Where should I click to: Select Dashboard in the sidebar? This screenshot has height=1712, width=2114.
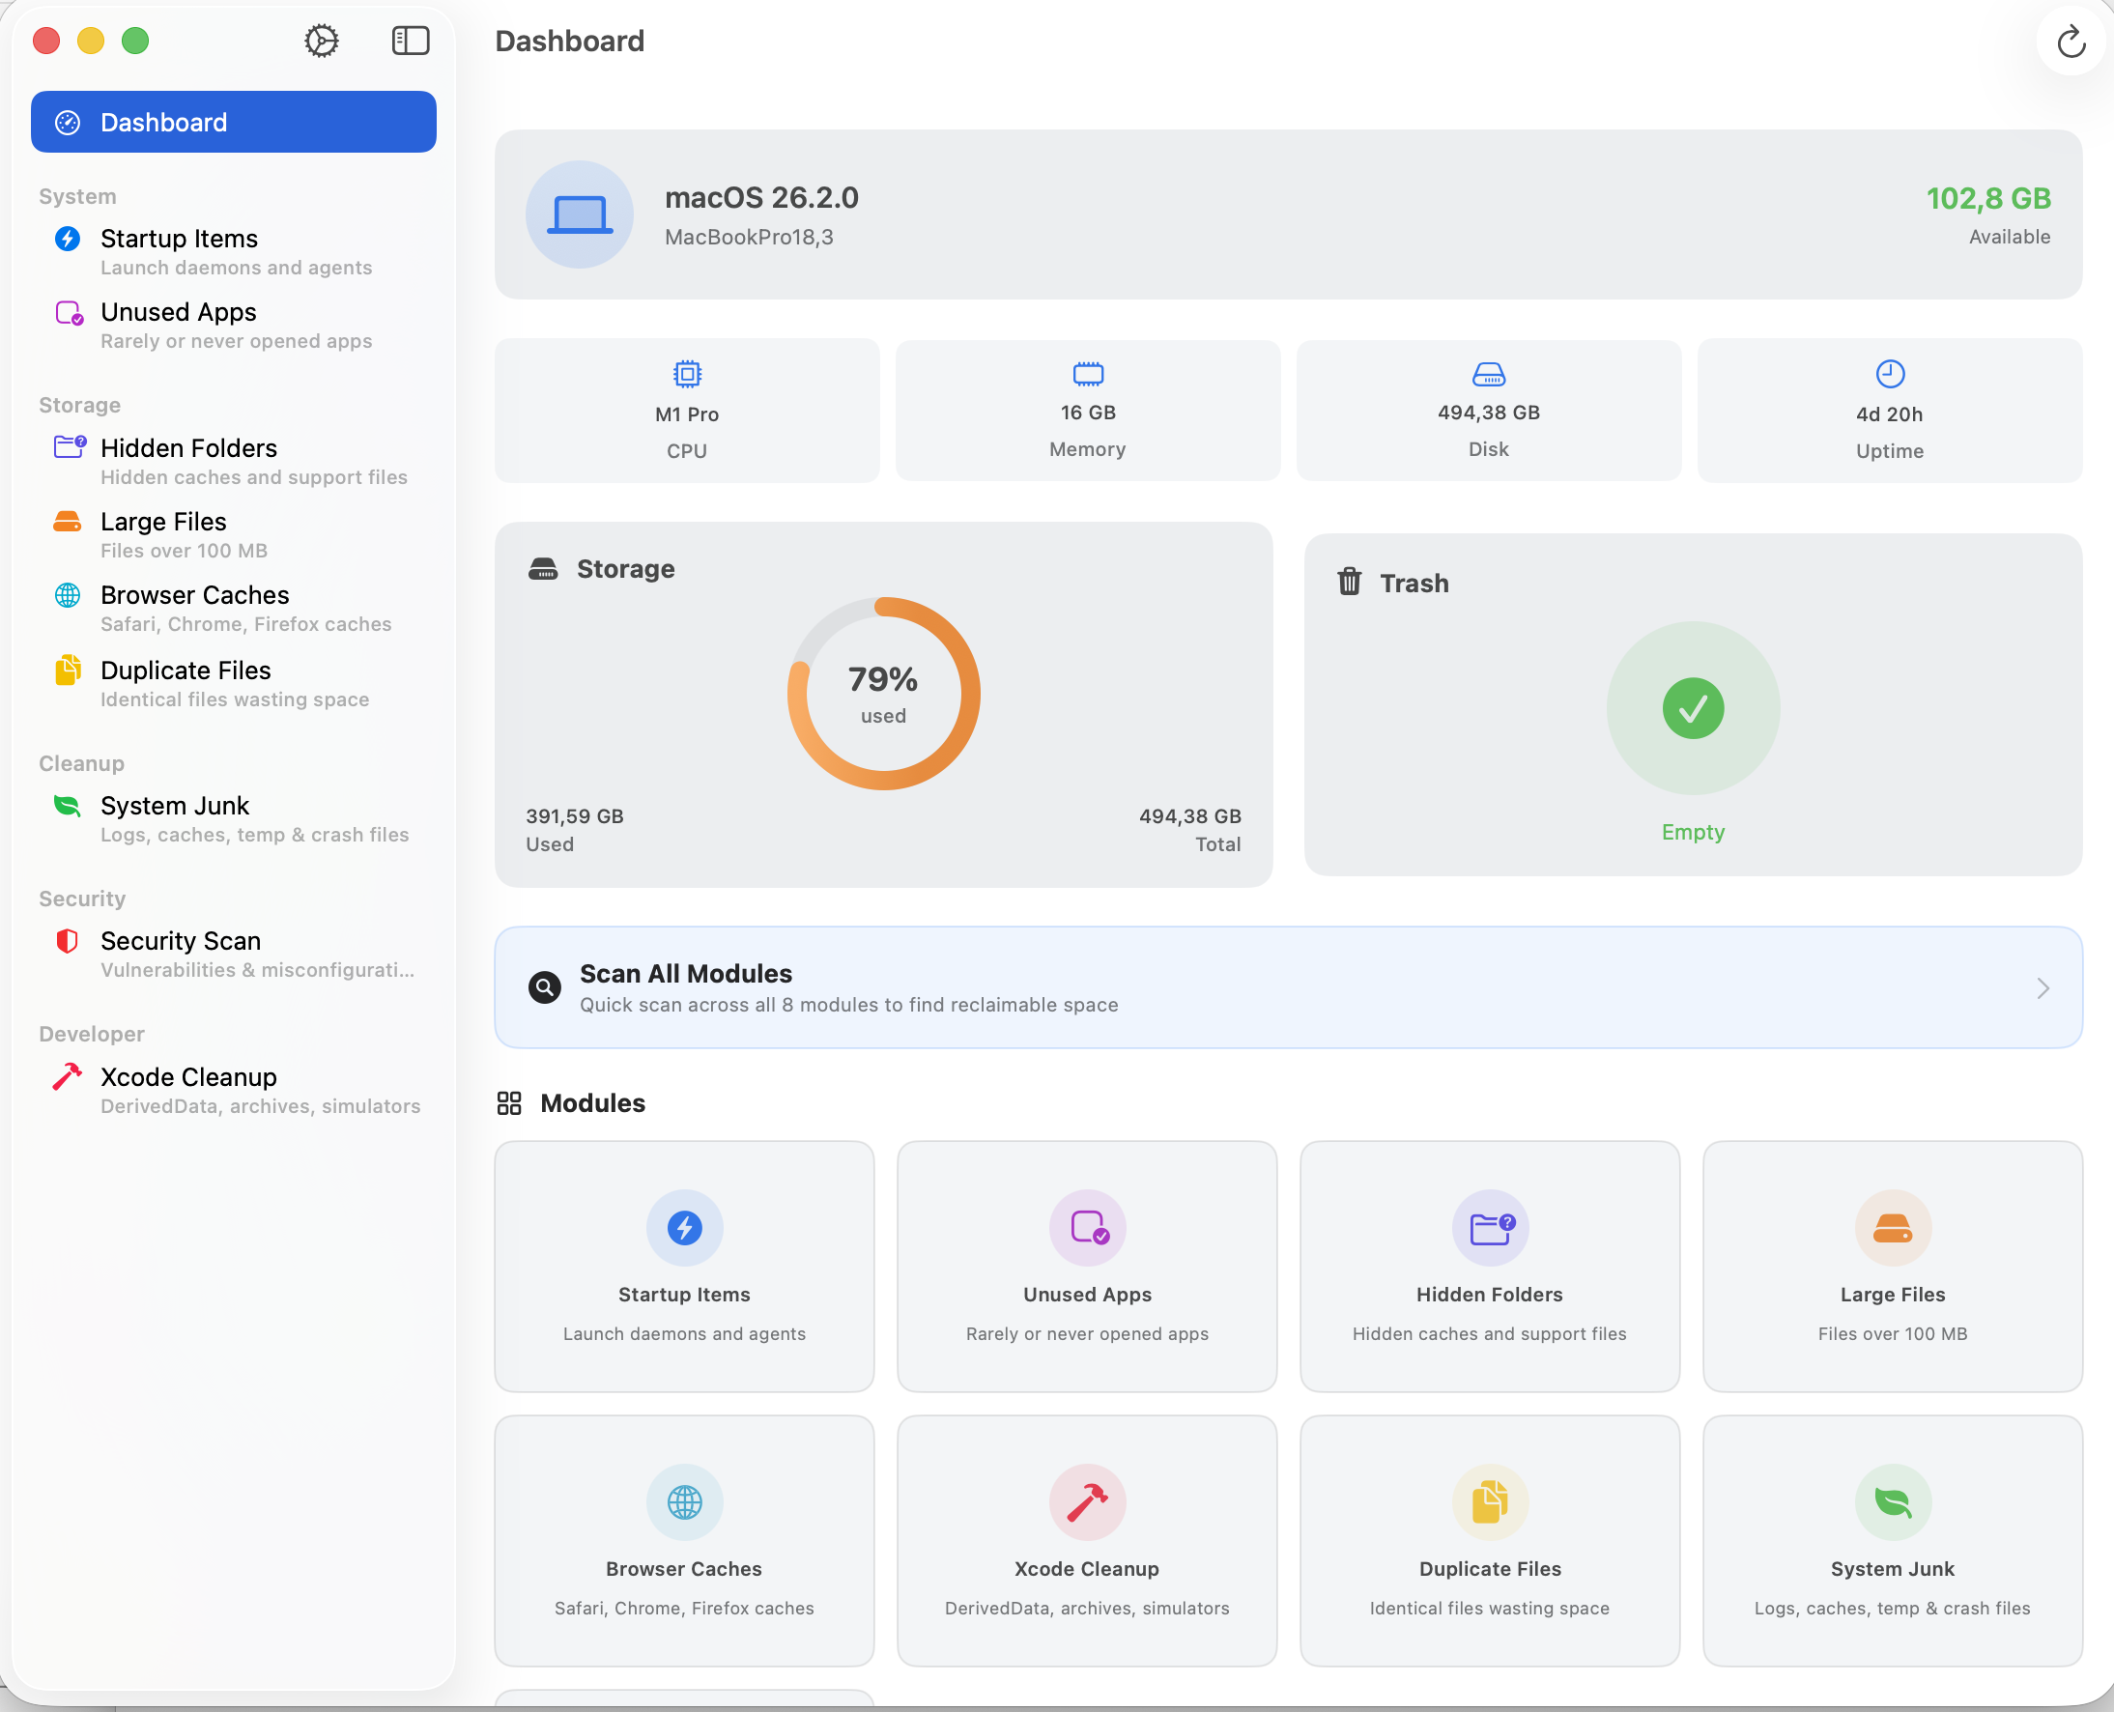(x=234, y=123)
